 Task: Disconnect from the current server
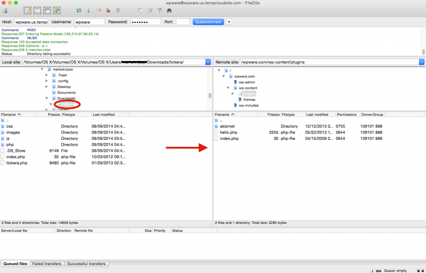(109, 10)
